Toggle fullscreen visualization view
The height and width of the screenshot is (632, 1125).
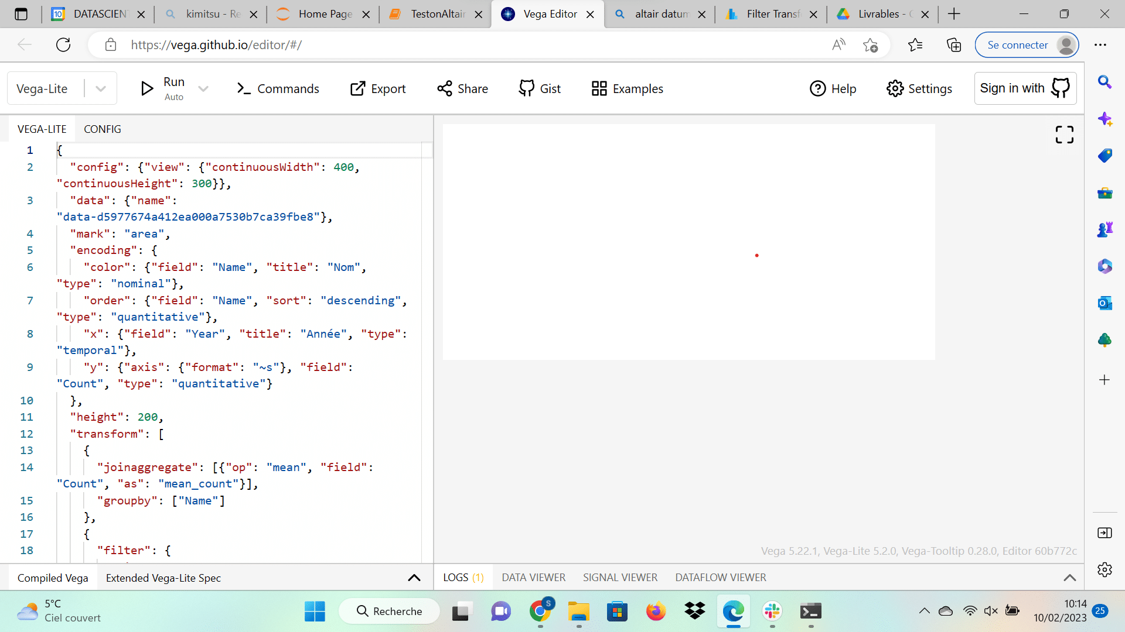[1064, 135]
